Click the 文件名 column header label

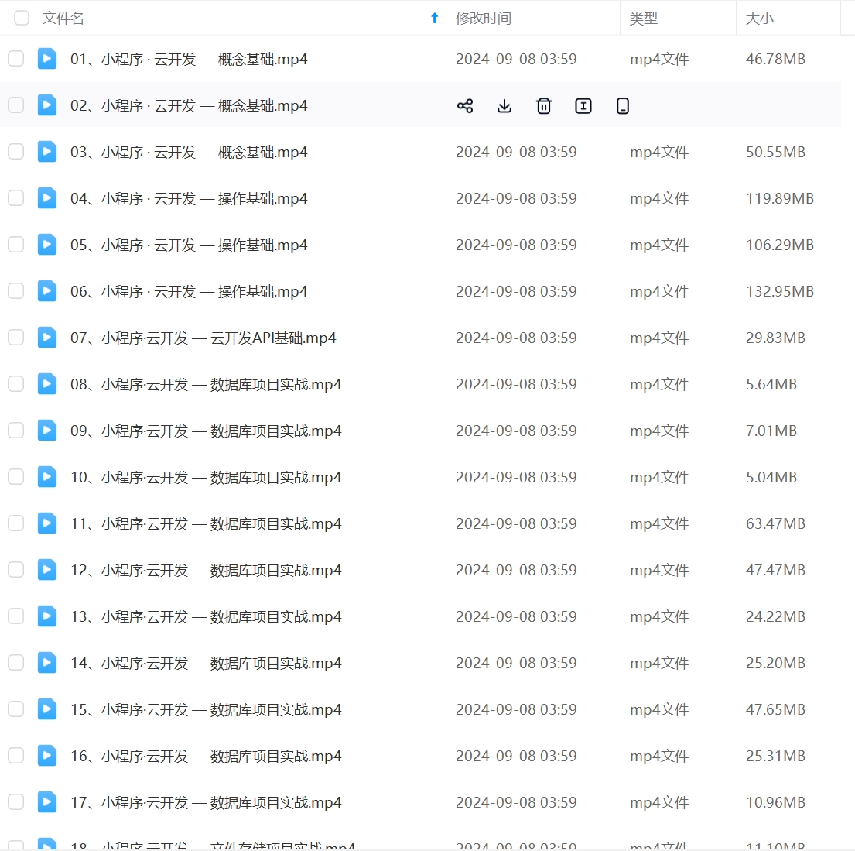(63, 18)
